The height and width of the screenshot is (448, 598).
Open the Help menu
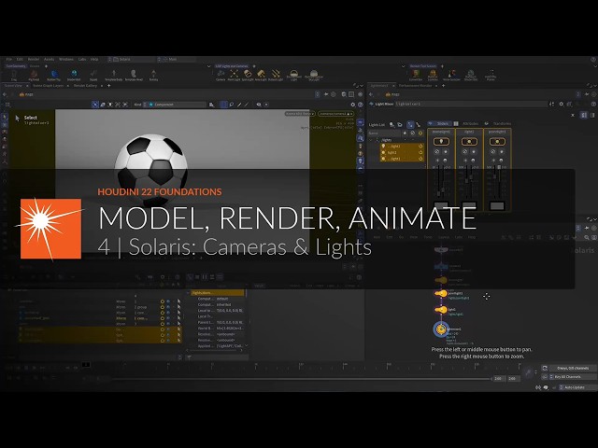[94, 60]
